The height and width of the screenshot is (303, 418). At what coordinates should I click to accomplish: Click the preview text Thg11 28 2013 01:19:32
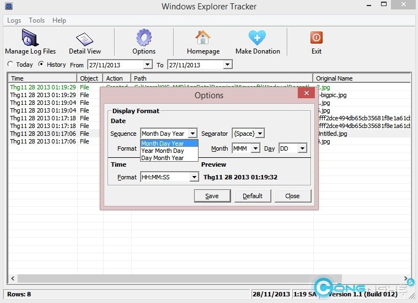click(240, 177)
